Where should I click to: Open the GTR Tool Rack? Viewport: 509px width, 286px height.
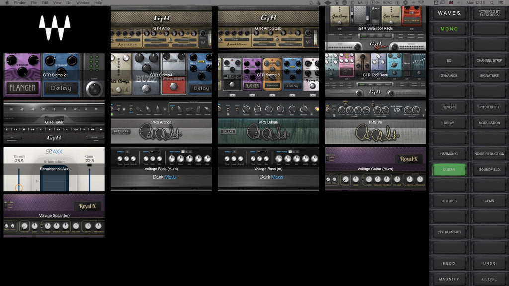click(x=375, y=74)
